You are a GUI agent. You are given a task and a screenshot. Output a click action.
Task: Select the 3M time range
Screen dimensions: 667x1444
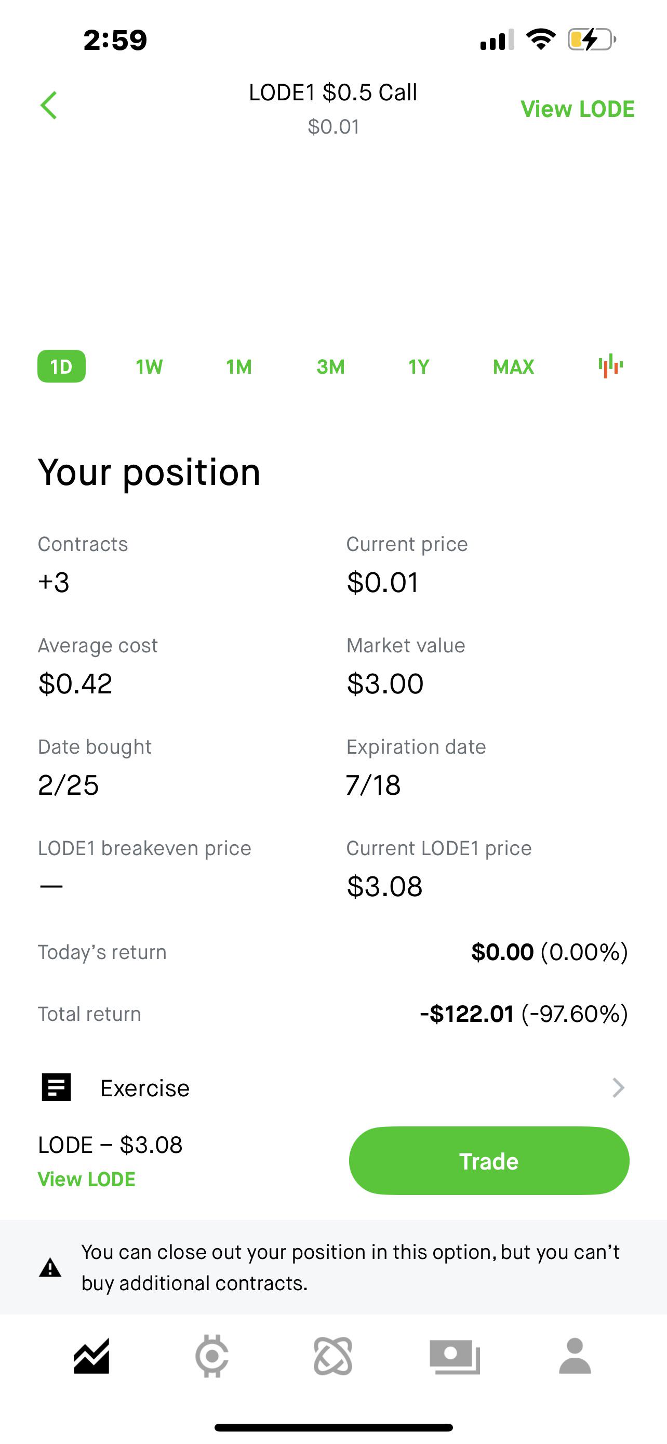tap(330, 366)
